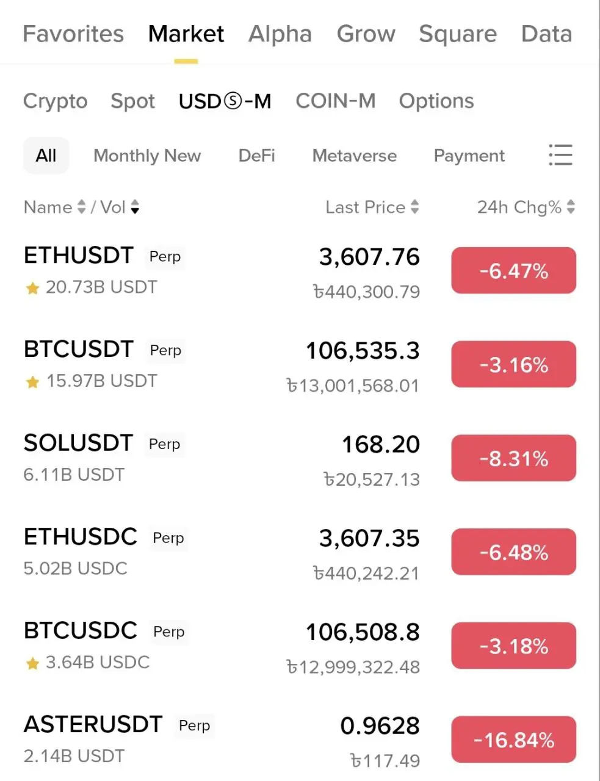Toggle the ETHUSDT -6.47% change badge
The width and height of the screenshot is (600, 781).
[513, 271]
